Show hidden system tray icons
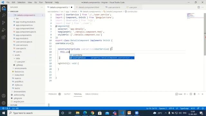The height and width of the screenshot is (116, 206). 165,113
